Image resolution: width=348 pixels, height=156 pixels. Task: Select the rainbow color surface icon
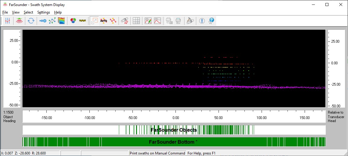[61, 21]
